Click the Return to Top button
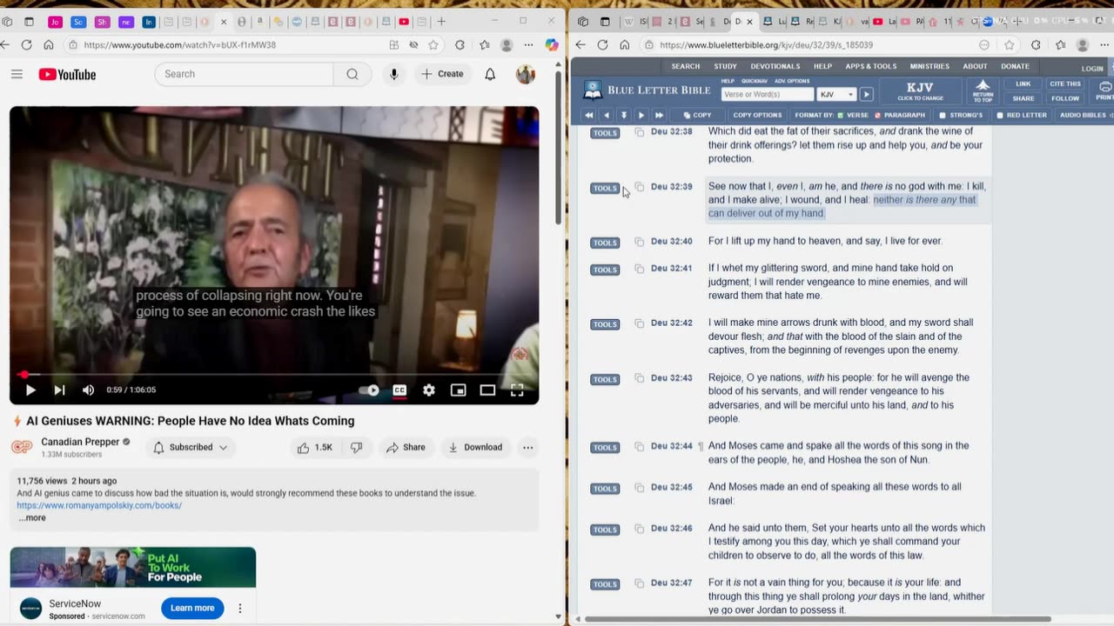 [x=983, y=90]
